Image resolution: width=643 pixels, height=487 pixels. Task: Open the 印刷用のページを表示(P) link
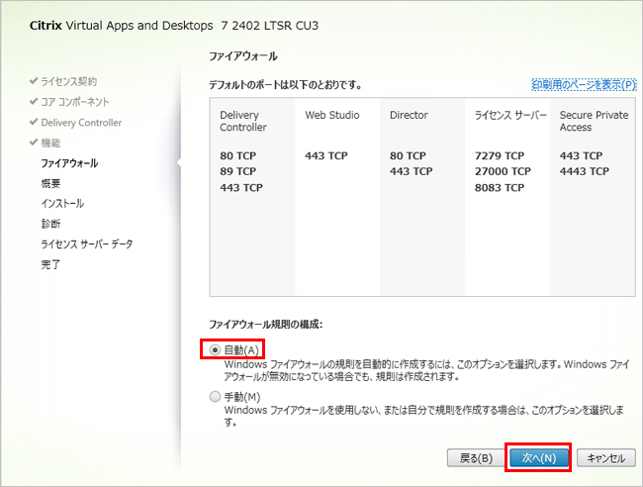point(583,85)
